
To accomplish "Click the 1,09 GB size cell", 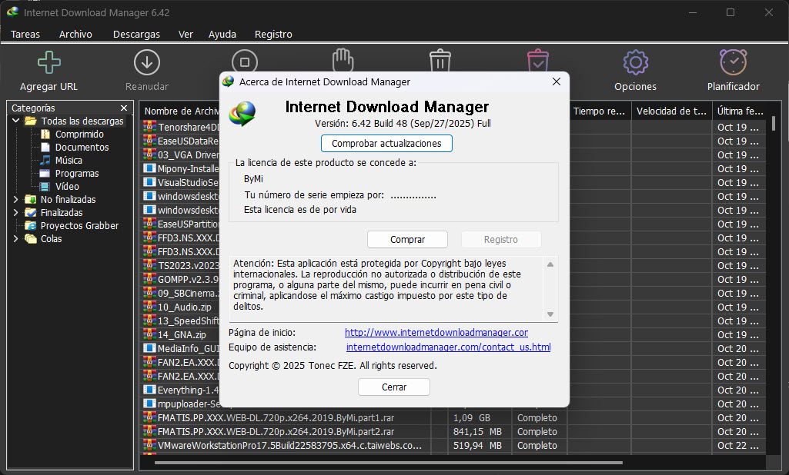I will coord(472,417).
